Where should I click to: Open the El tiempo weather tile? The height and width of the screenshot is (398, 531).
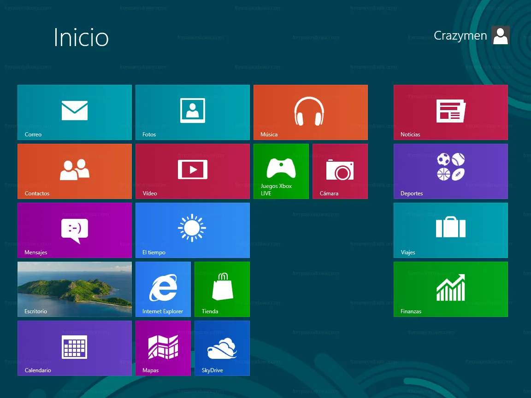[x=192, y=230]
